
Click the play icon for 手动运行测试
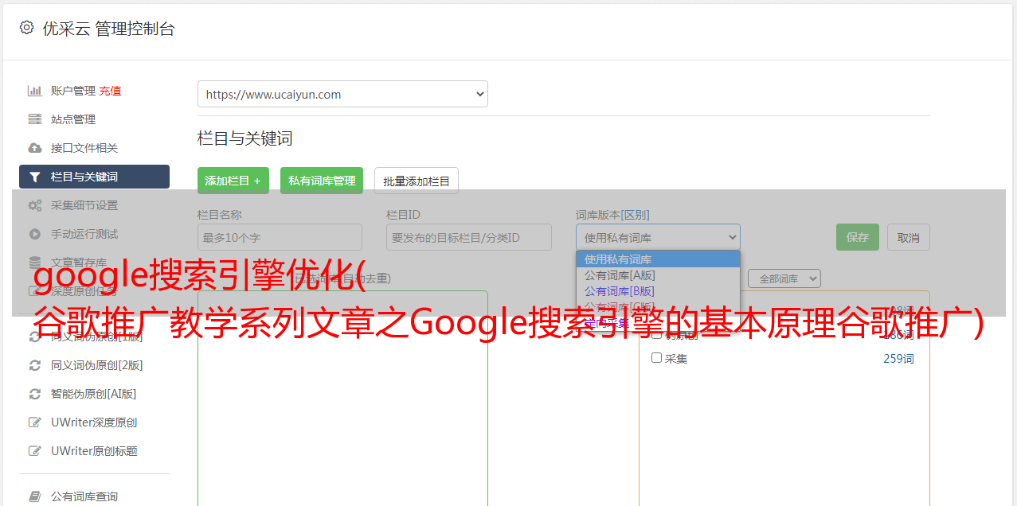34,234
